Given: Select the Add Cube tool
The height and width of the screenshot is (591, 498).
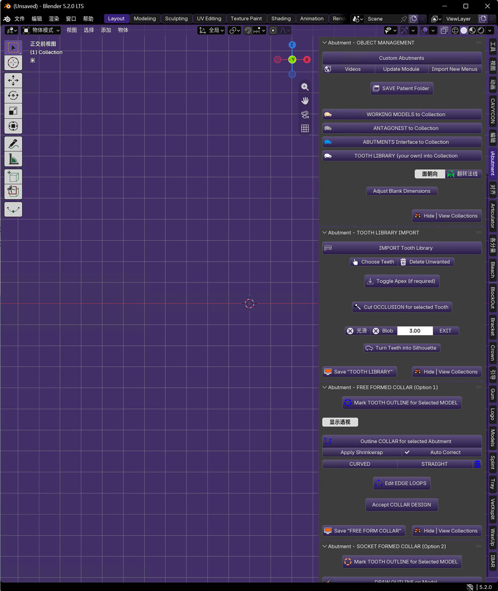Looking at the screenshot, I should (x=13, y=177).
